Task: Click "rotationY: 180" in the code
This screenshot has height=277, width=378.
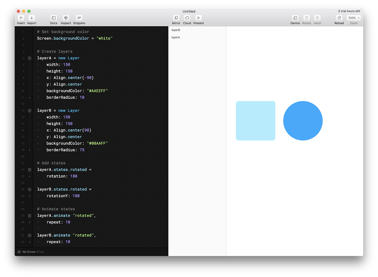Action: [63, 196]
